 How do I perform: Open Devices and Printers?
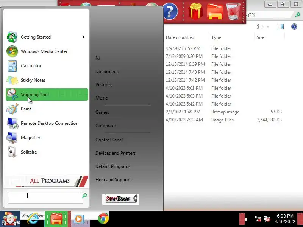click(x=116, y=153)
